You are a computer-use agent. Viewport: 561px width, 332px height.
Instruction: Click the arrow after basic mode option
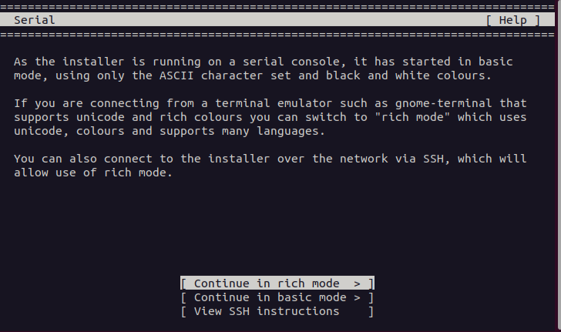(x=358, y=297)
